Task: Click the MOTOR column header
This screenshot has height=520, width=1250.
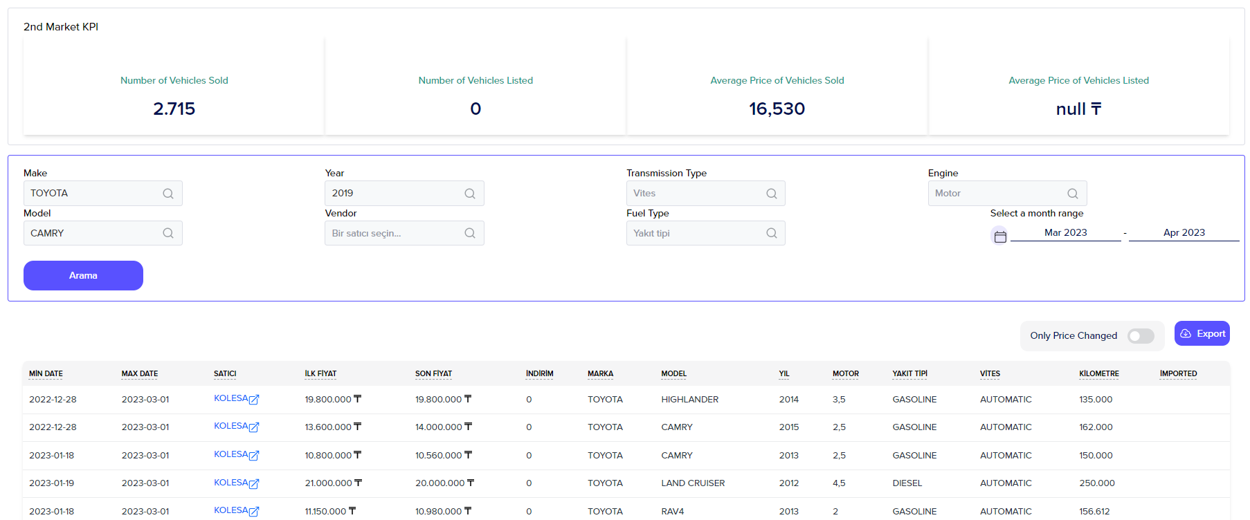Action: [846, 374]
